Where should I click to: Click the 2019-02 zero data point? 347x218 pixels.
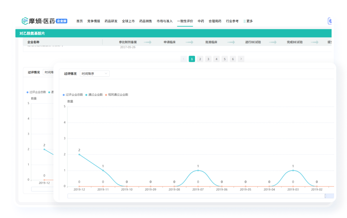[x=317, y=186]
